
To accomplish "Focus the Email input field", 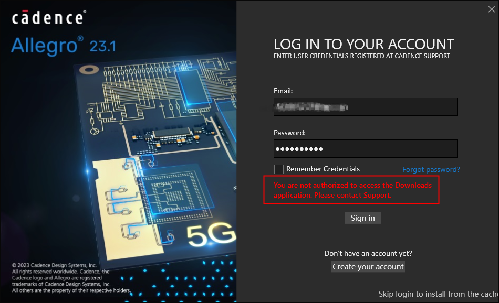I will click(x=366, y=107).
